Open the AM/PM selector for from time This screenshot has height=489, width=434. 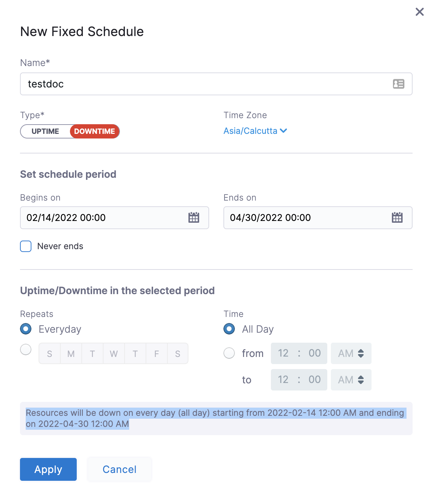point(351,353)
